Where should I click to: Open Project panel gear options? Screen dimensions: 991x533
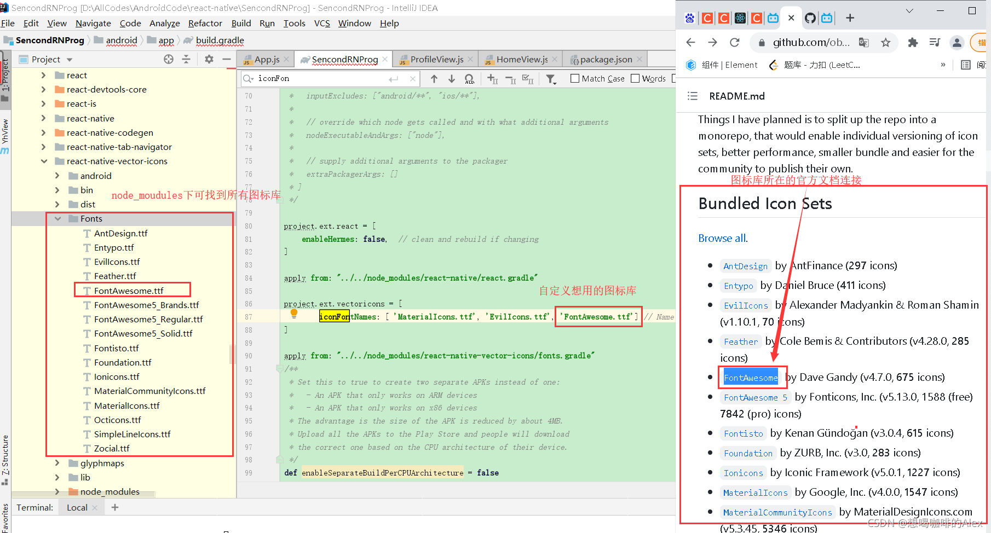point(209,59)
